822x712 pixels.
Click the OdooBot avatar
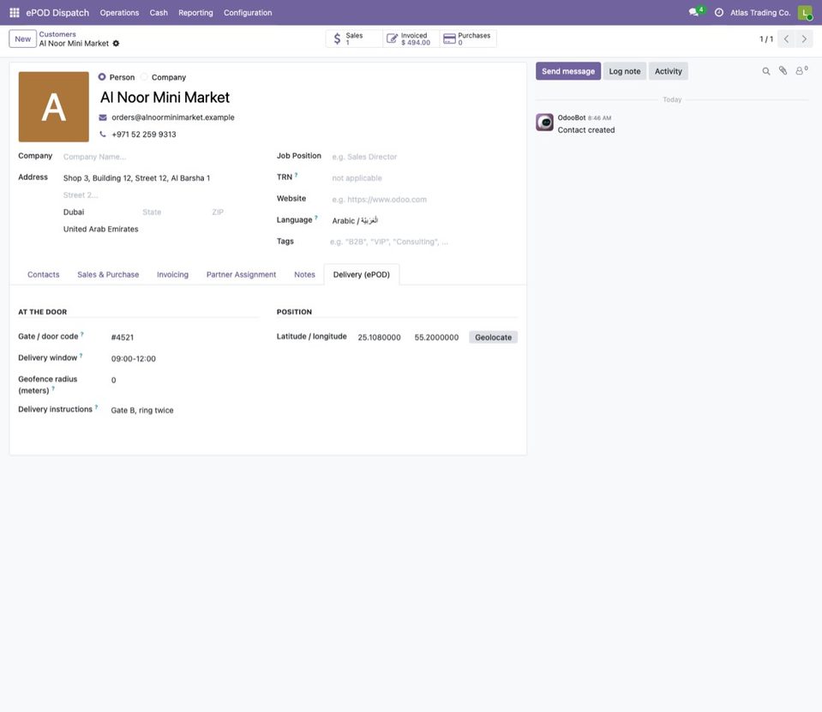tap(544, 122)
